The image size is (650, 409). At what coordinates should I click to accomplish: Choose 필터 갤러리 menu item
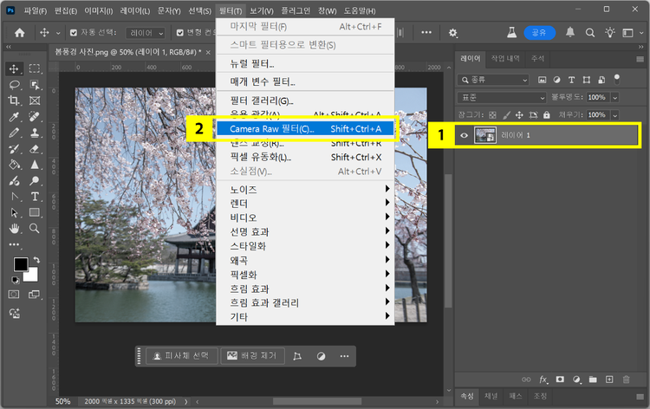[x=305, y=101]
